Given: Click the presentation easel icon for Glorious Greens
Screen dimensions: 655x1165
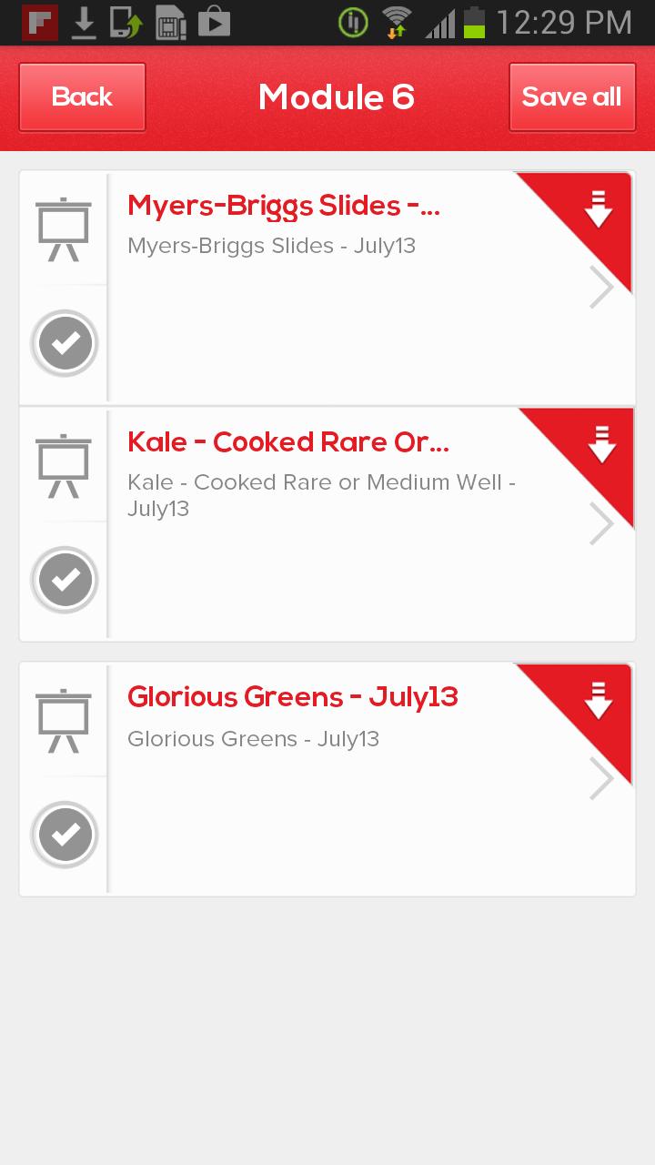Looking at the screenshot, I should [x=64, y=720].
